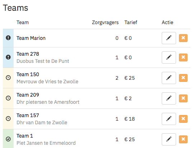
Task: Edit Team 1 with pencil icon
Action: pyautogui.click(x=169, y=139)
